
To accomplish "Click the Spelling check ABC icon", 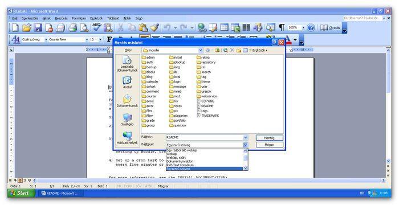I will click(x=96, y=27).
